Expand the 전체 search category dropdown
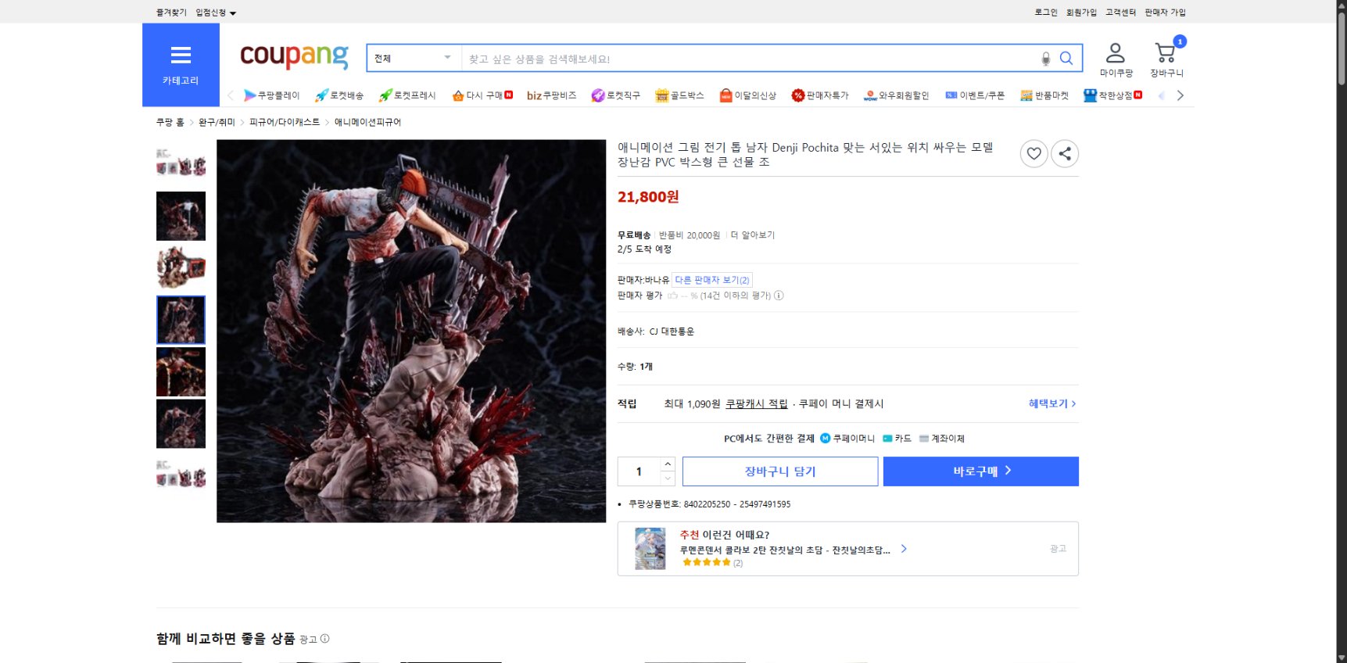This screenshot has height=663, width=1347. [413, 59]
